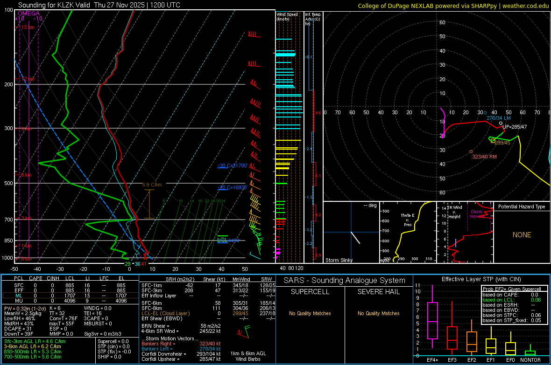
Task: Click the '278/34 LM' hodograph label
Action: (x=499, y=118)
